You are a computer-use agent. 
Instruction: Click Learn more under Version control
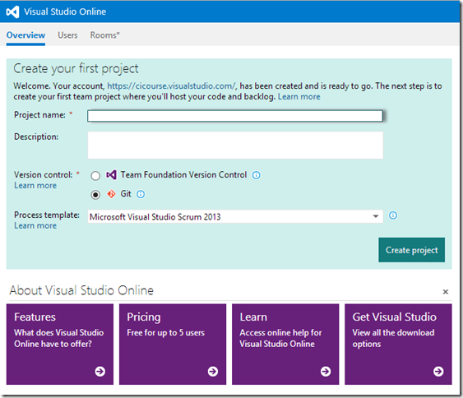coord(35,185)
